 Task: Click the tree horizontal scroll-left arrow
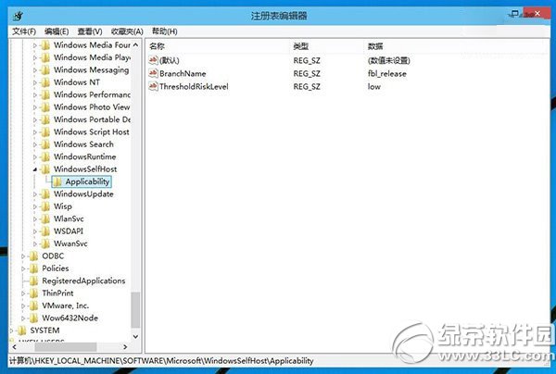14,347
